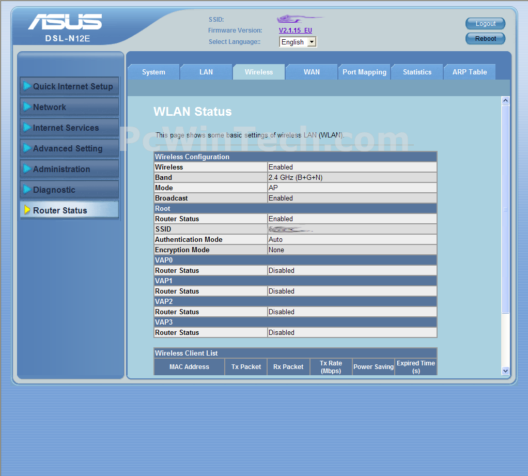This screenshot has height=476, width=528.
Task: Open the Port Mapping tab
Action: [x=364, y=72]
